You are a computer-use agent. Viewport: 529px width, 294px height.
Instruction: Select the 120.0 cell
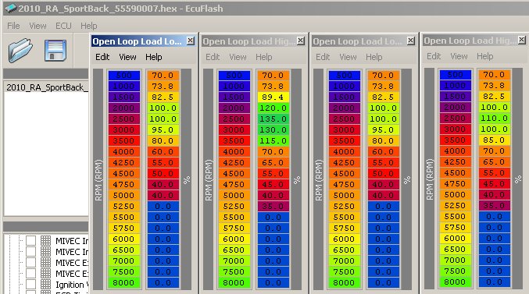tap(273, 108)
